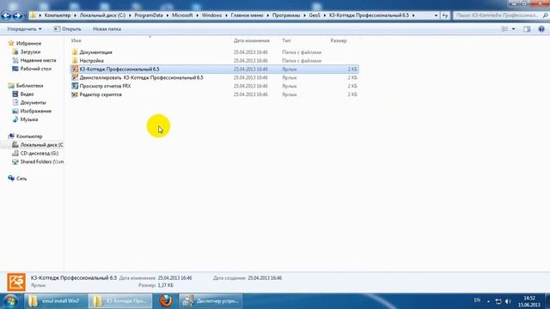Open the Изображения library
This screenshot has height=309, width=550.
click(36, 111)
